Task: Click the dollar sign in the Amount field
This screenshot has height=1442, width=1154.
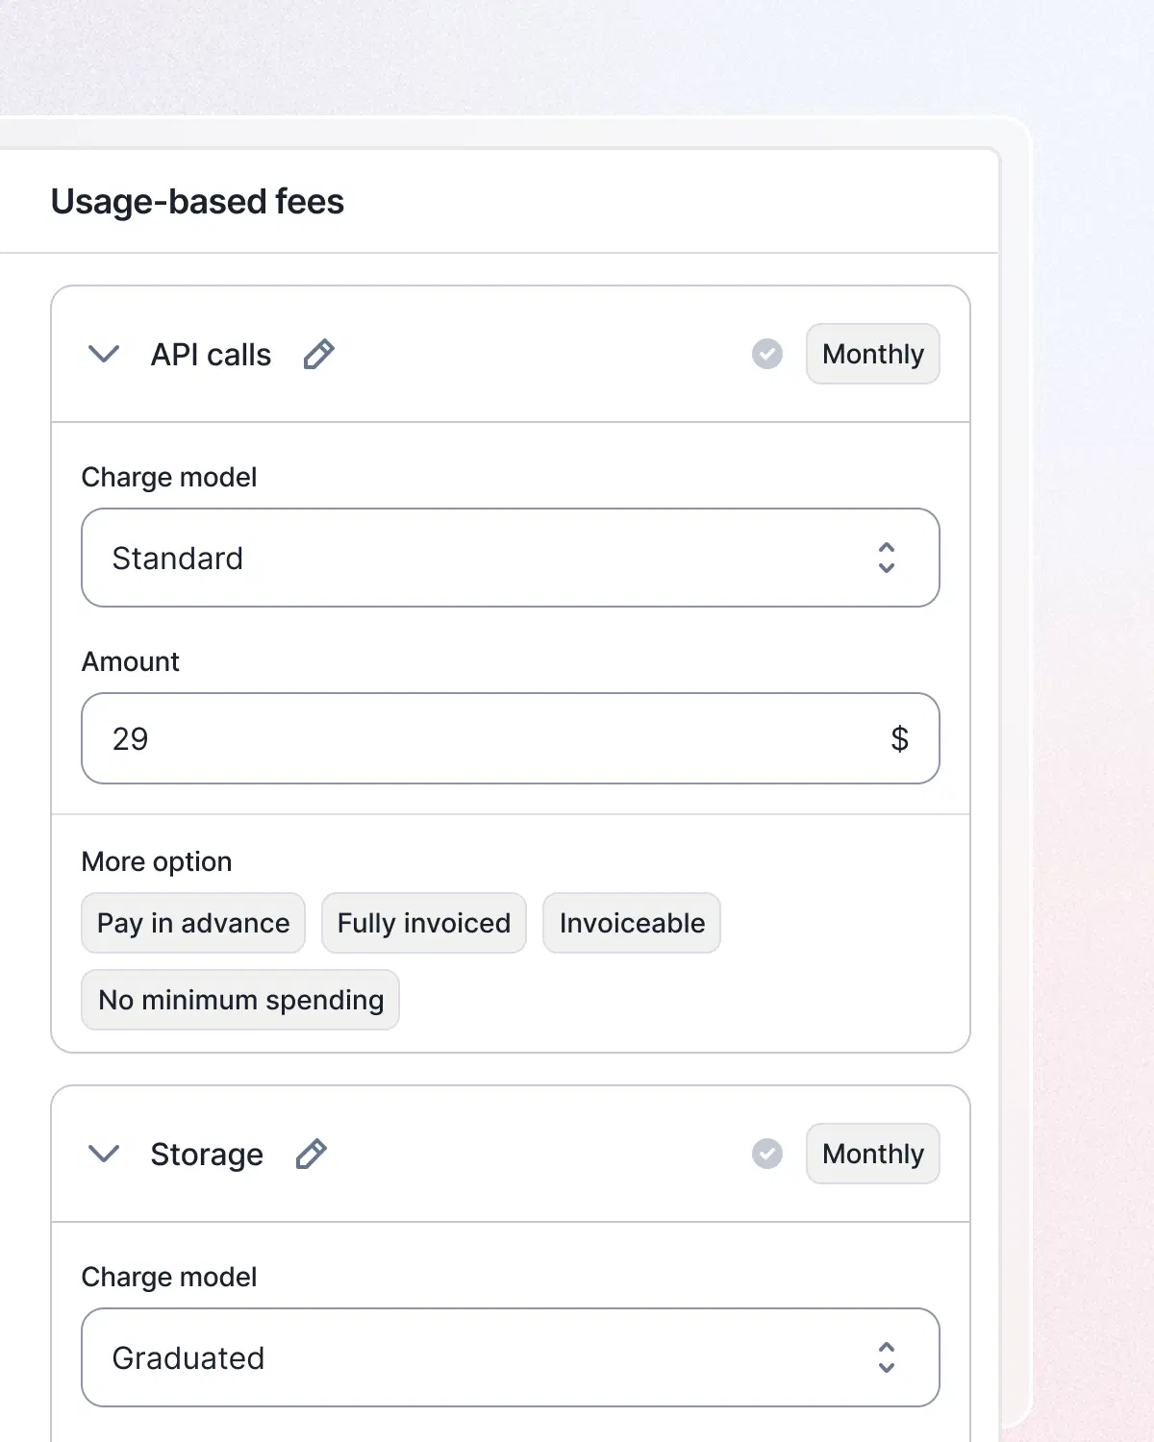Action: pyautogui.click(x=900, y=738)
